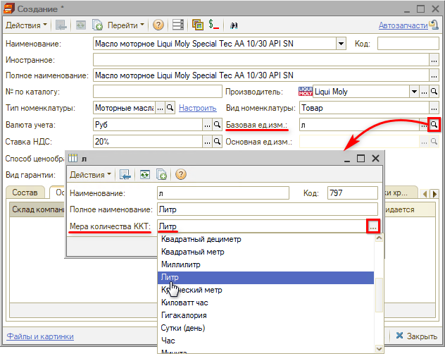Viewport: 445px width, 354px height.
Task: Select Литр from the dropdown list
Action: click(x=265, y=278)
